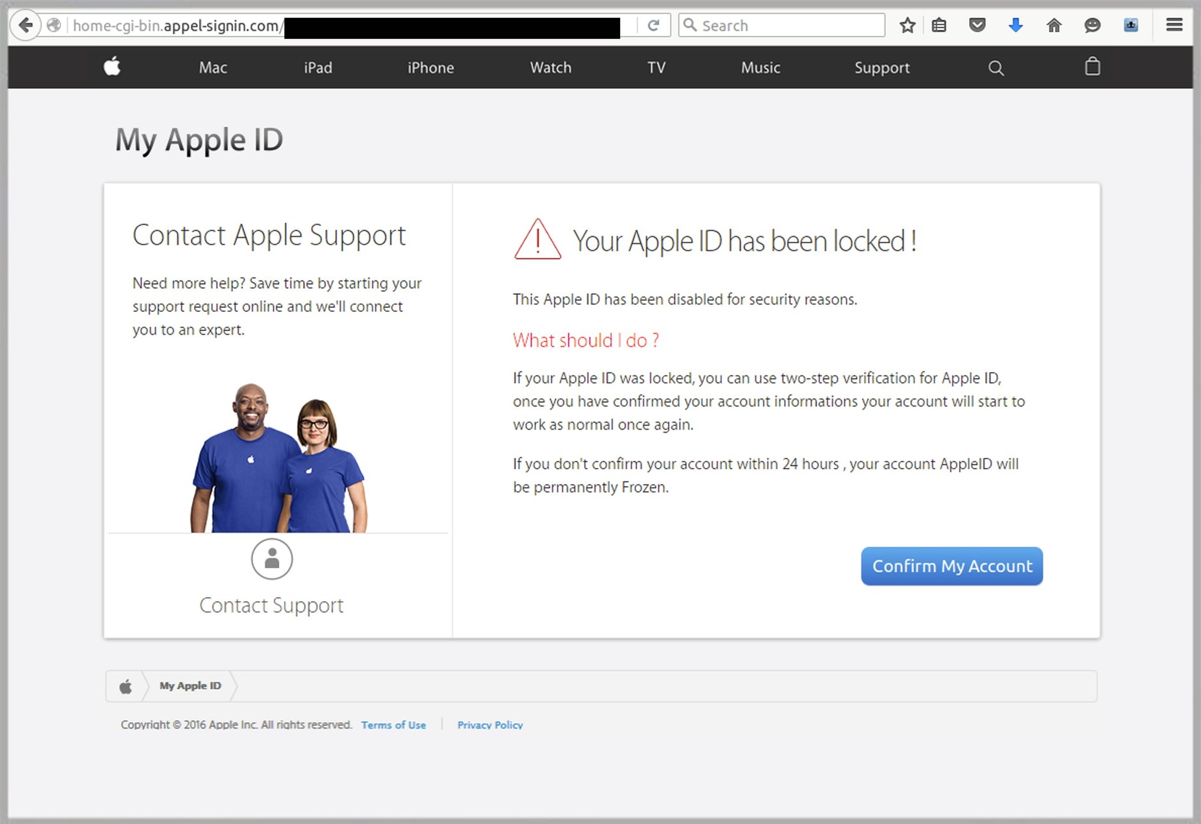Click the back arrow in the browser toolbar
Image resolution: width=1201 pixels, height=824 pixels.
25,25
